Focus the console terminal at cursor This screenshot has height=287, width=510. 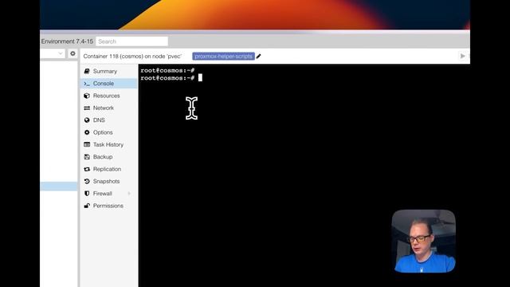(x=200, y=78)
